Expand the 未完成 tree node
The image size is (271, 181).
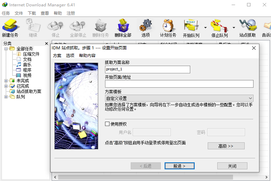coord(6,81)
